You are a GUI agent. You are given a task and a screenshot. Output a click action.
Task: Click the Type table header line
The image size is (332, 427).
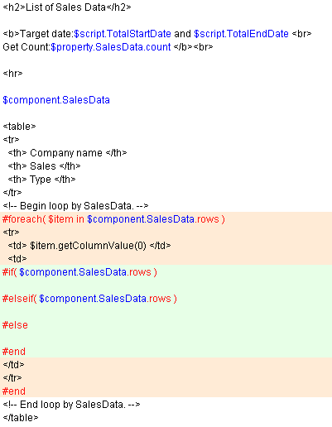coord(41,180)
